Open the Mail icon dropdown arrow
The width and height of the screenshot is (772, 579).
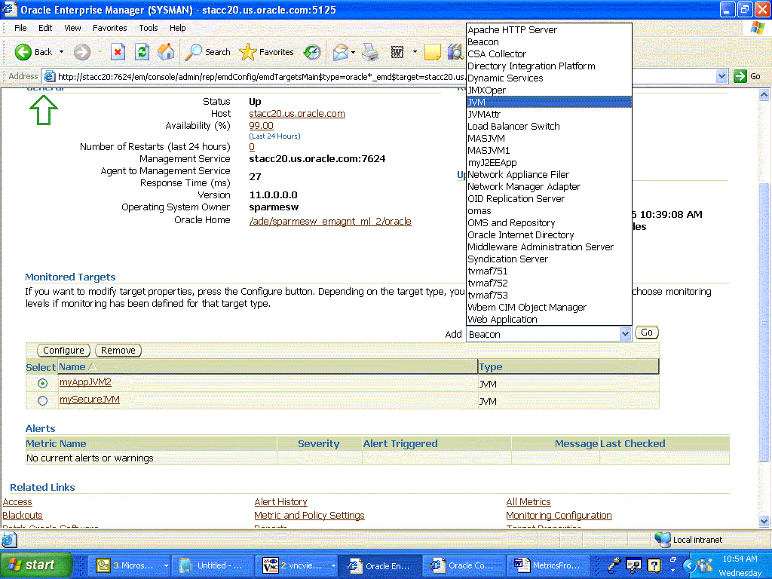pos(353,52)
